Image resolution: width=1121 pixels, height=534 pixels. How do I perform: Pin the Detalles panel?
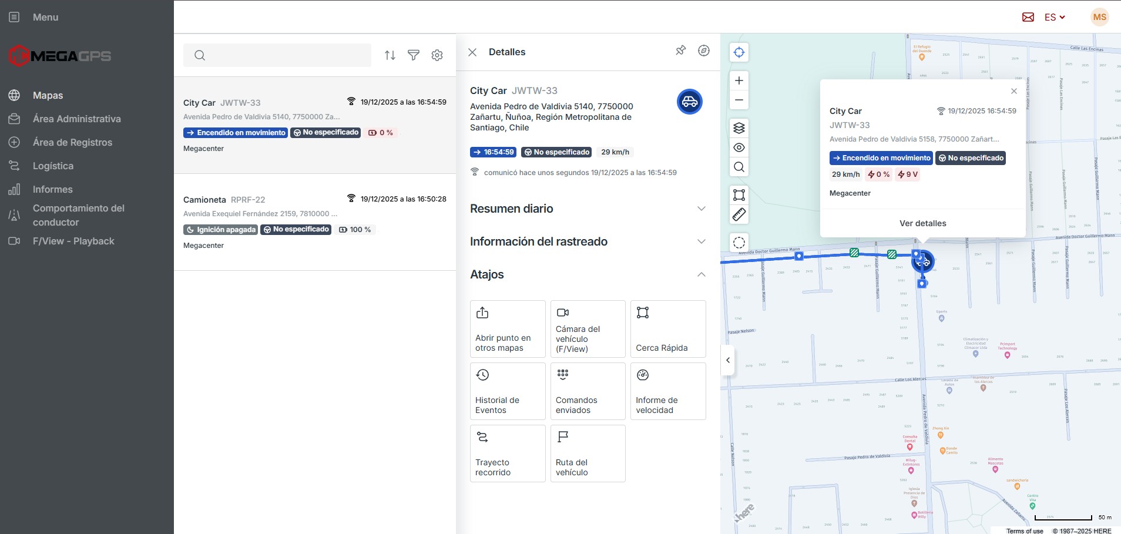pos(680,51)
